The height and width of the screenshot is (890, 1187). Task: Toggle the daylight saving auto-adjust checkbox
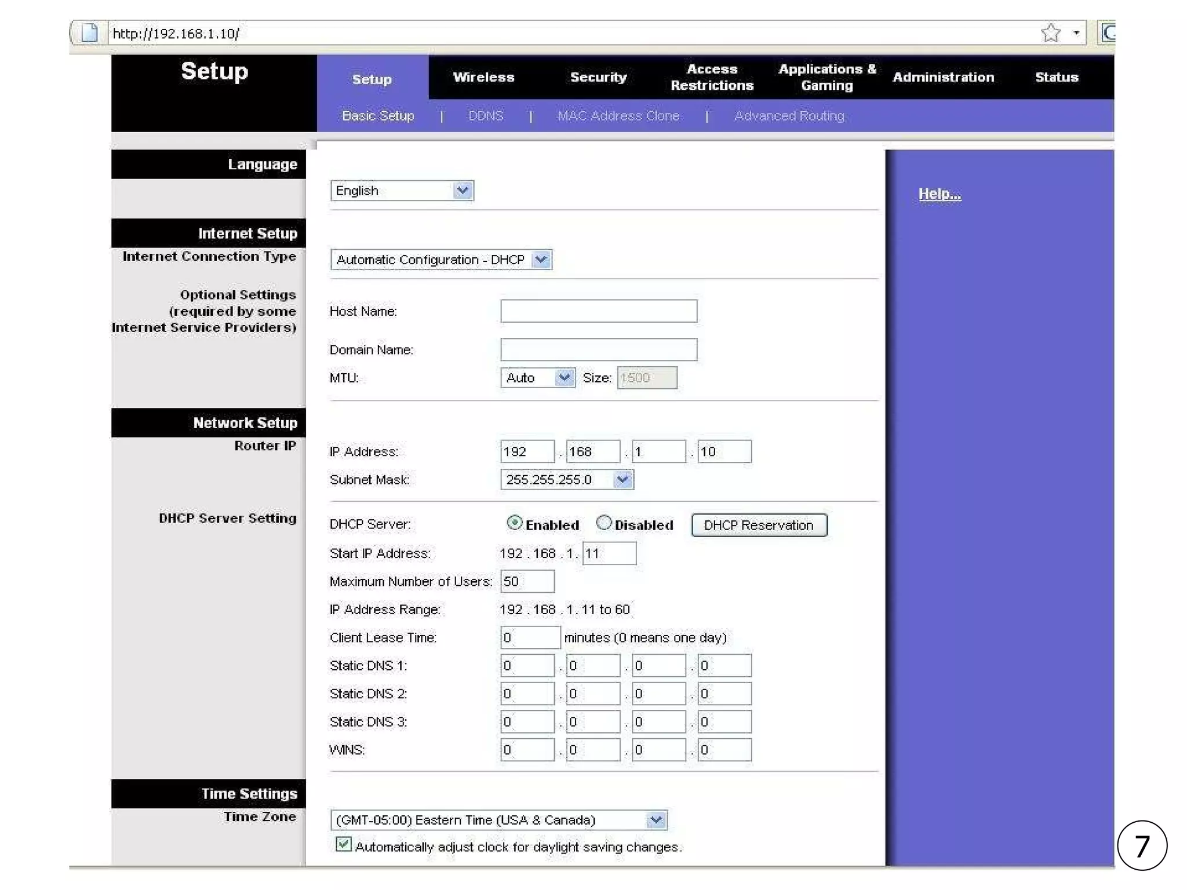tap(343, 844)
